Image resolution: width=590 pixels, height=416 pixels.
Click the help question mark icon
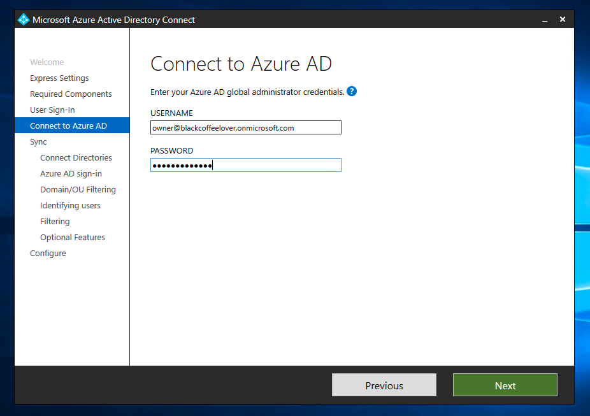352,91
